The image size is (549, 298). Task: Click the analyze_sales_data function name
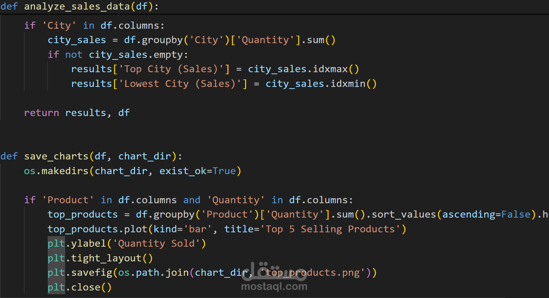[77, 7]
